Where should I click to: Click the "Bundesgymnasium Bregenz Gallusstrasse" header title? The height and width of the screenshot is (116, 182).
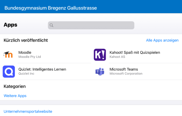coord(51,8)
